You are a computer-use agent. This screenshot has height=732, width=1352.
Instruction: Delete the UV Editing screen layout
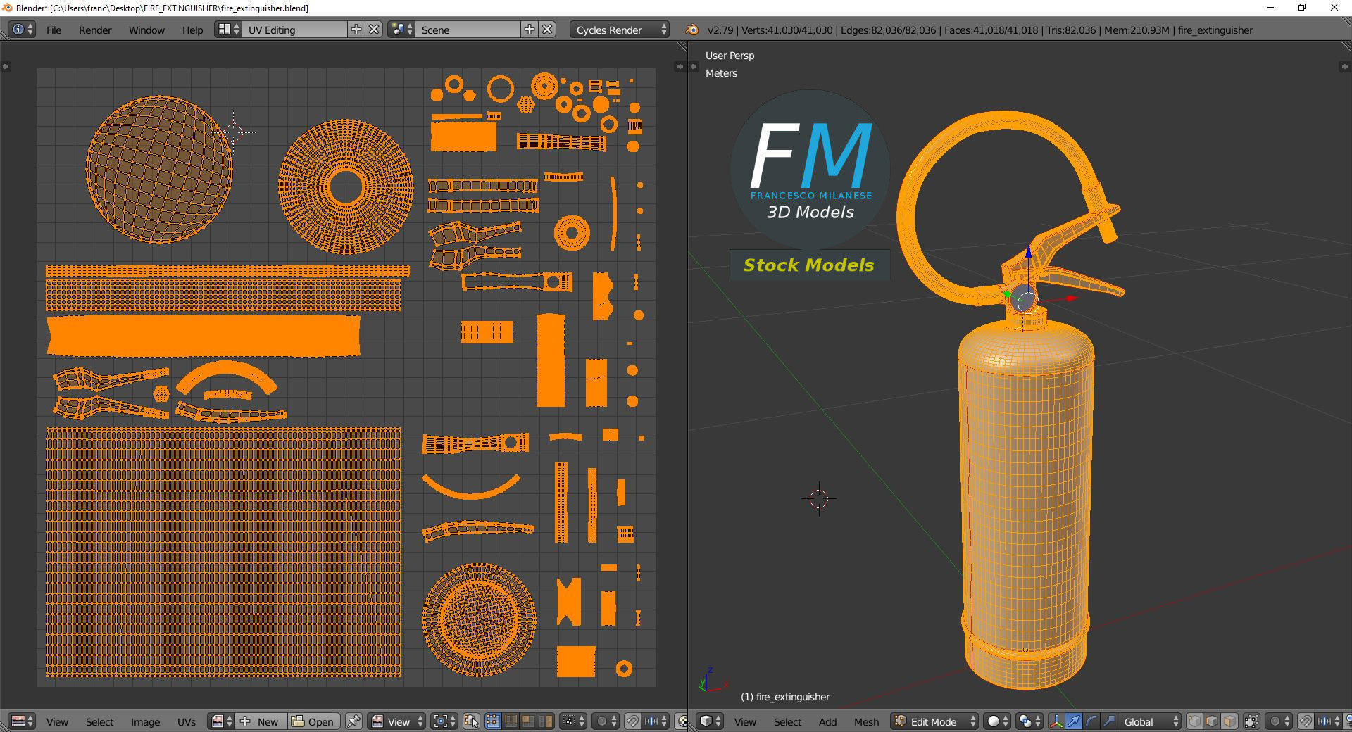(x=375, y=30)
